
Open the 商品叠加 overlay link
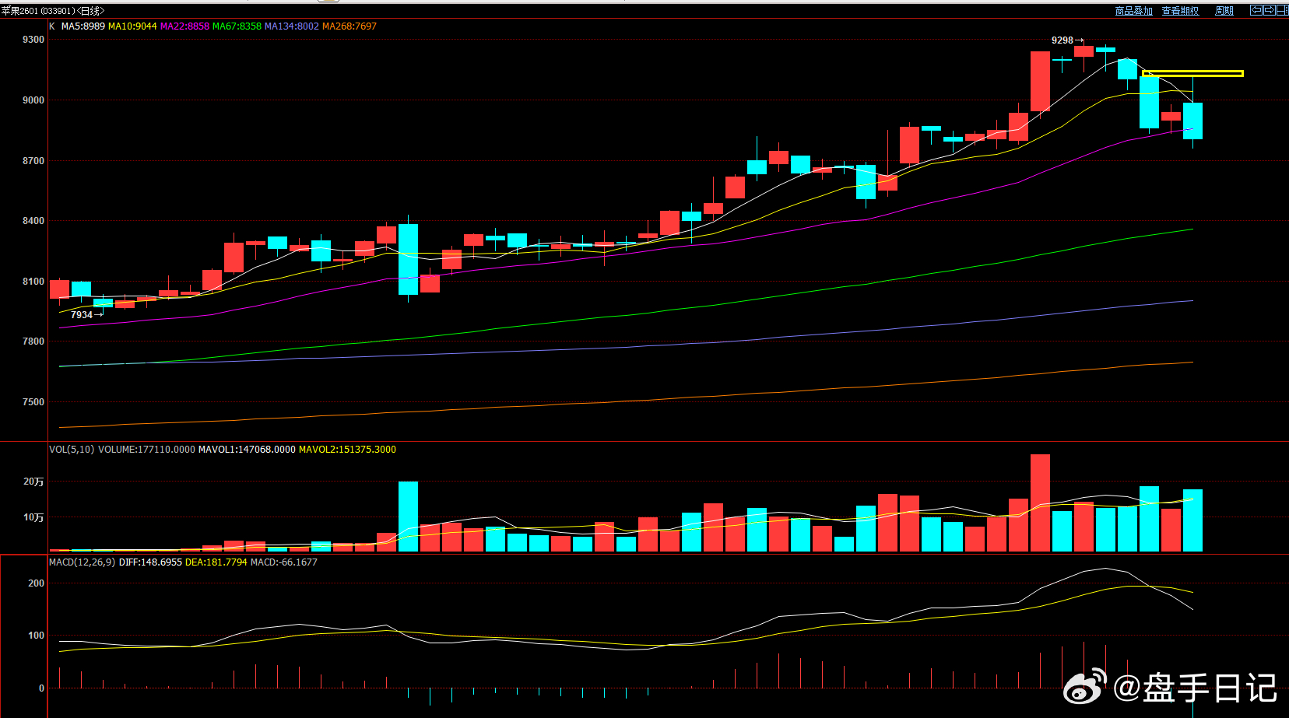(1133, 11)
